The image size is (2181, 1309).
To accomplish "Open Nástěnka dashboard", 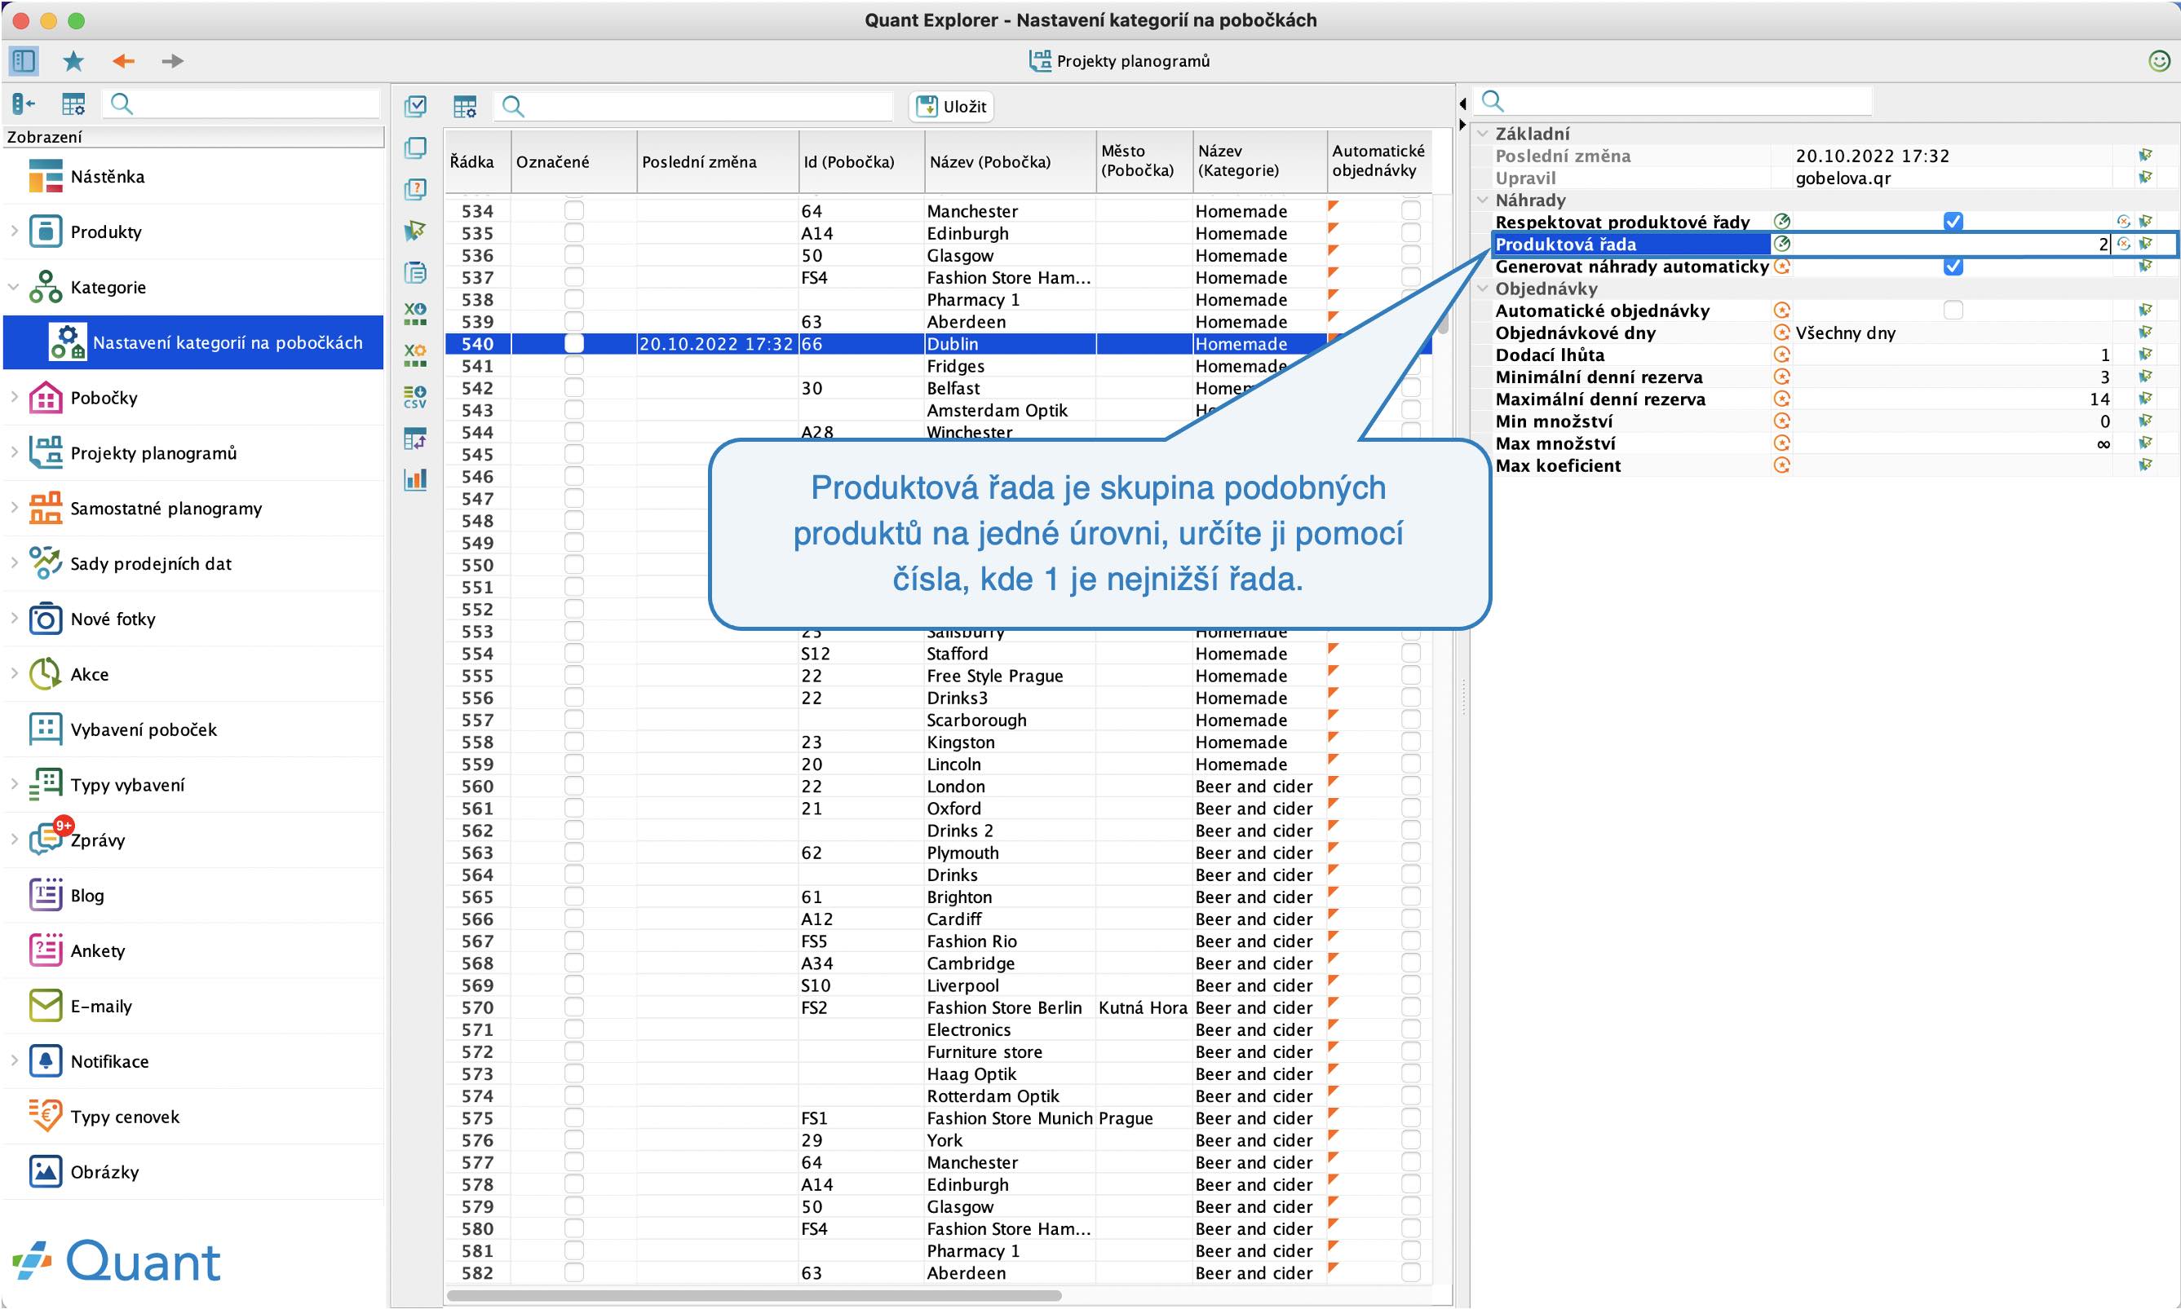I will [193, 176].
